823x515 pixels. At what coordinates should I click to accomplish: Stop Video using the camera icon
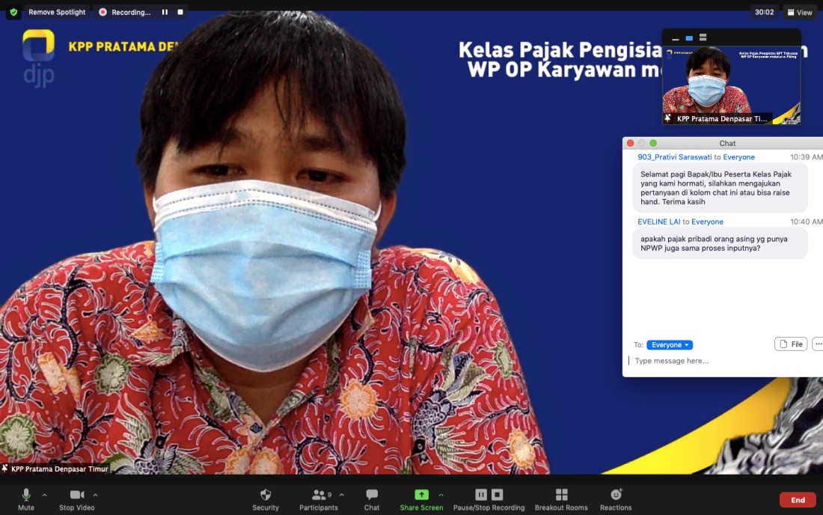point(76,496)
